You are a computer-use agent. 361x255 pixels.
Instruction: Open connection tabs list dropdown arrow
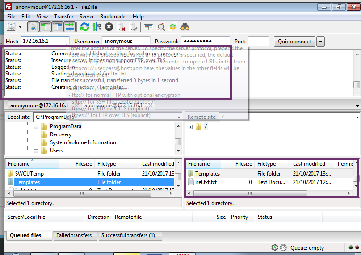coord(357,106)
